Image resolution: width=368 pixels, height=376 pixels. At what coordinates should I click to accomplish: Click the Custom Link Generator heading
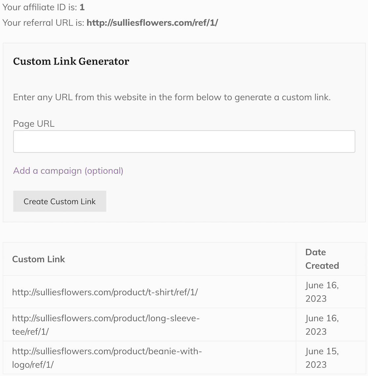click(71, 61)
